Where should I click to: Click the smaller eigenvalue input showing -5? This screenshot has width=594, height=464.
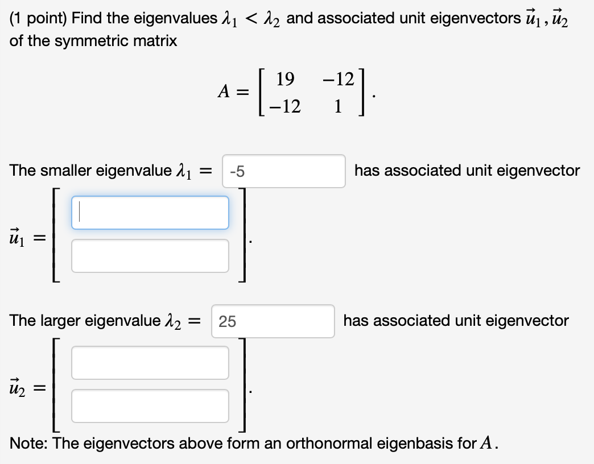coord(283,171)
